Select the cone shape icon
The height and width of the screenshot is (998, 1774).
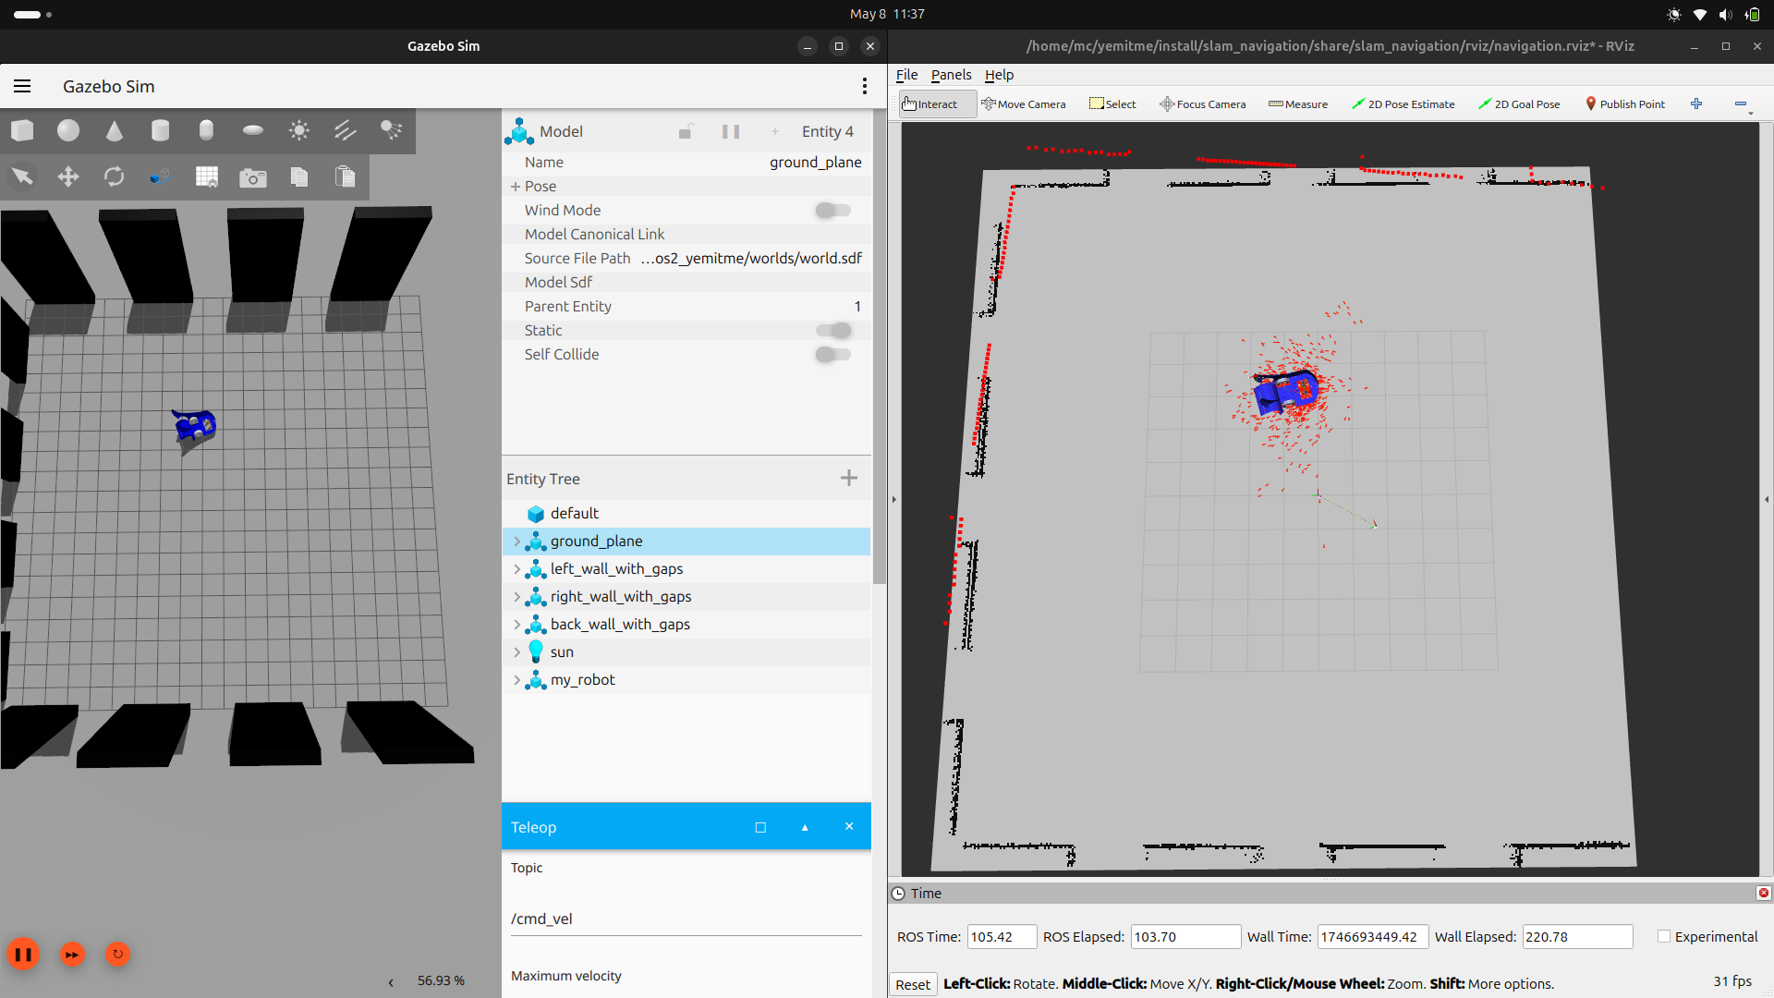tap(115, 131)
